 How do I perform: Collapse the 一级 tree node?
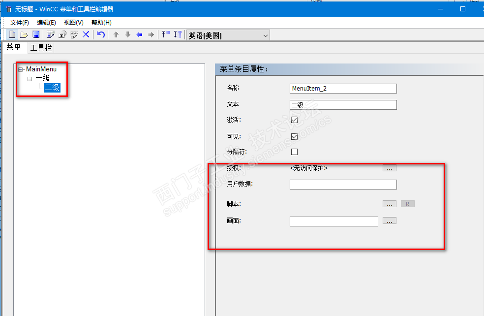click(30, 79)
